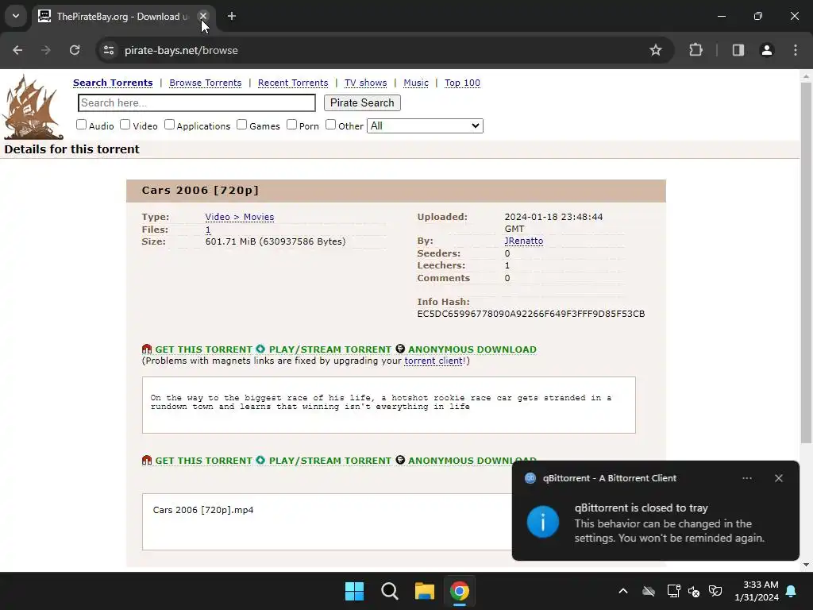Open Recent Torrents navigation link
This screenshot has height=610, width=813.
293,83
